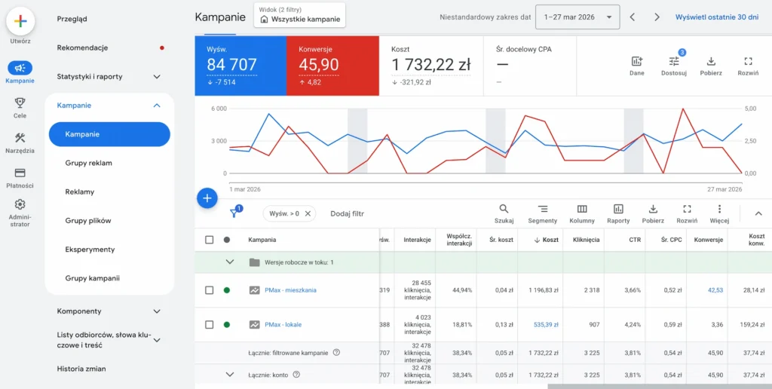This screenshot has height=389, width=772.
Task: Expand Wersje robocze w toku row
Action: (x=229, y=262)
